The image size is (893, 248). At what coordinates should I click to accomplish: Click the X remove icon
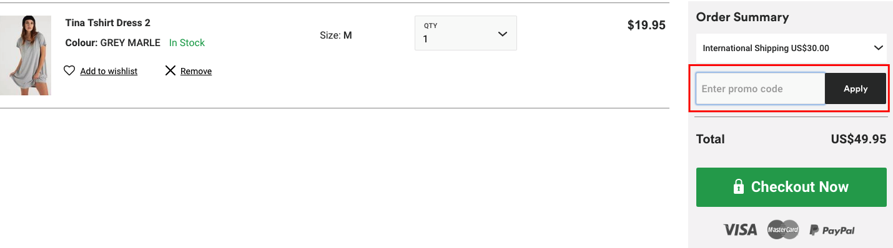(x=170, y=71)
